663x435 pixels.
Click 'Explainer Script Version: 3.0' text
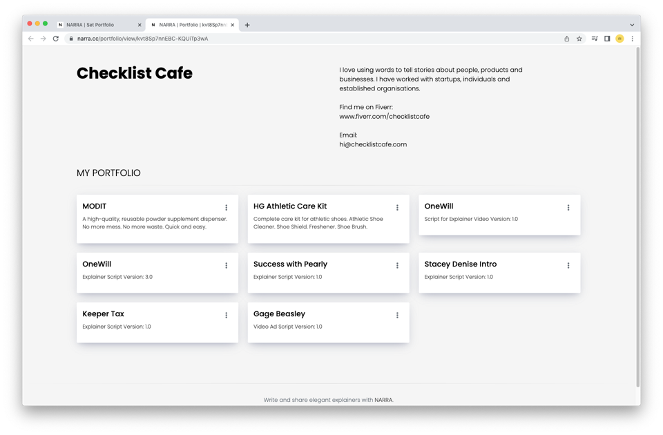tap(117, 277)
